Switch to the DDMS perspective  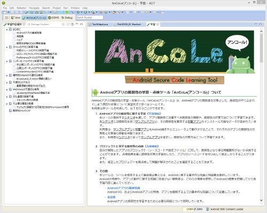pyautogui.click(x=53, y=18)
